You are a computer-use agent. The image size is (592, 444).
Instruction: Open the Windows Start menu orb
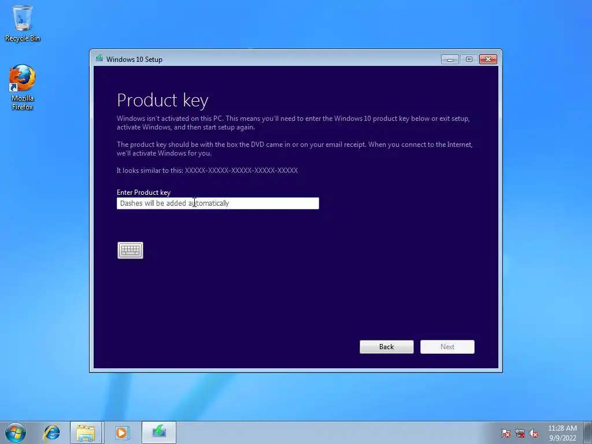[16, 432]
